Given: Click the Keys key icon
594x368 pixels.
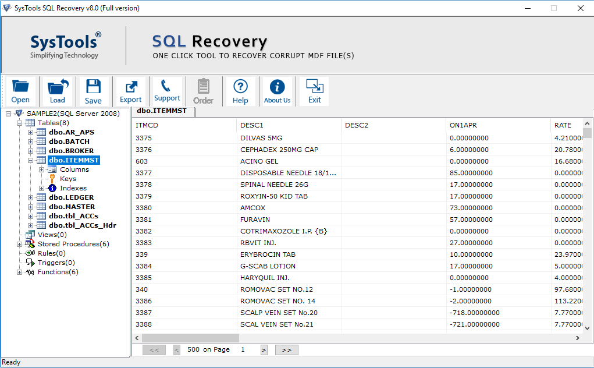Looking at the screenshot, I should [52, 179].
